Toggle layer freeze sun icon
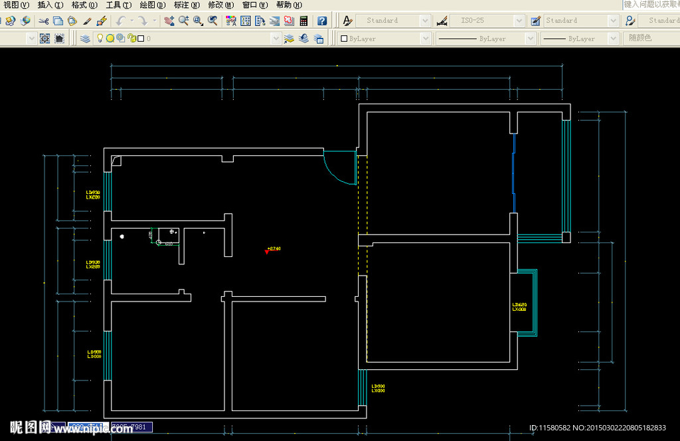Screen dimensions: 680x441 (110, 39)
